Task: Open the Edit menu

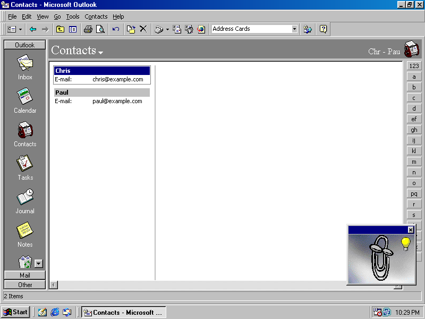Action: (x=27, y=16)
